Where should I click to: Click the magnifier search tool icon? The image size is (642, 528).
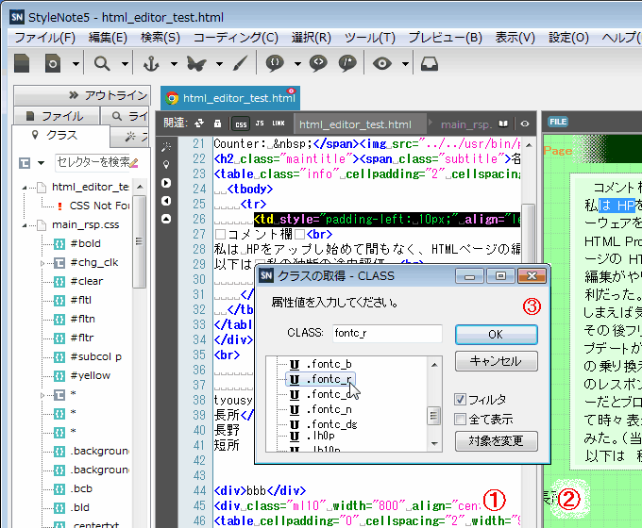pos(100,63)
